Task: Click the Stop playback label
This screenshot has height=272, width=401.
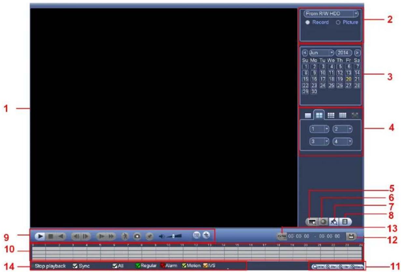Action: (50, 266)
